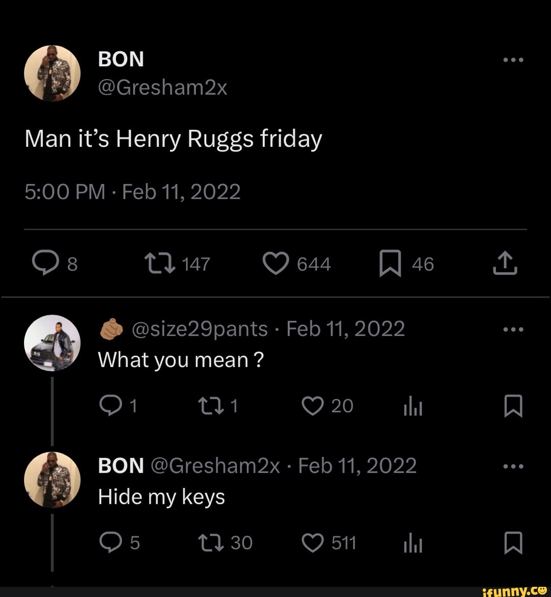Click BON's profile picture on the main tweet
The height and width of the screenshot is (597, 551).
pos(53,72)
